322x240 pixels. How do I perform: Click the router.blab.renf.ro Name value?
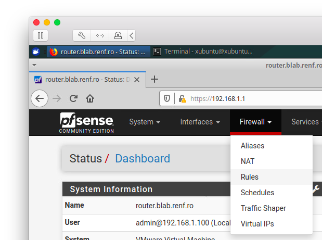(164, 206)
